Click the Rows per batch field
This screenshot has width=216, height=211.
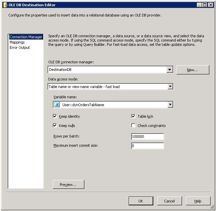[x=148, y=136]
